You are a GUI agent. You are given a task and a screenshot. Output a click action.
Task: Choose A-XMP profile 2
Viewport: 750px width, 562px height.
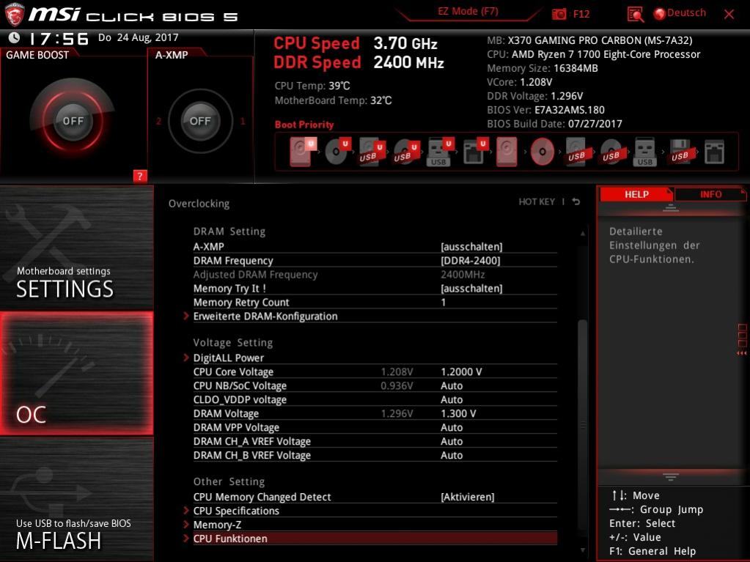click(x=158, y=121)
